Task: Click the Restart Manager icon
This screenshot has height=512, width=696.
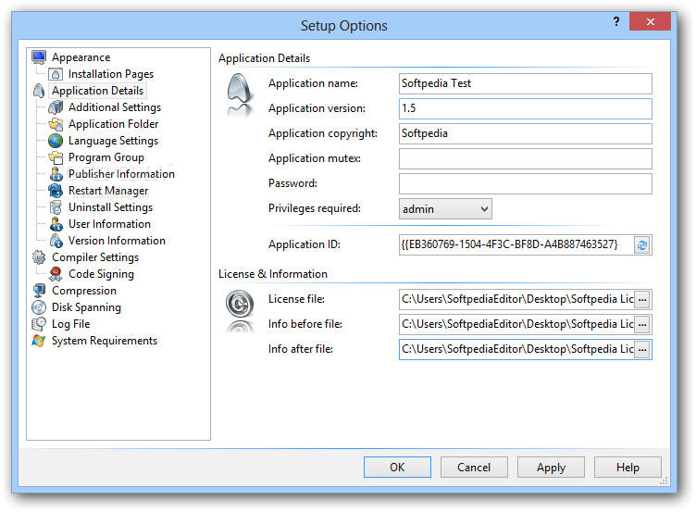Action: point(56,191)
